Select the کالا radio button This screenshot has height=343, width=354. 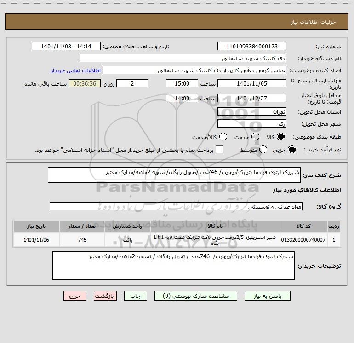coord(280,137)
